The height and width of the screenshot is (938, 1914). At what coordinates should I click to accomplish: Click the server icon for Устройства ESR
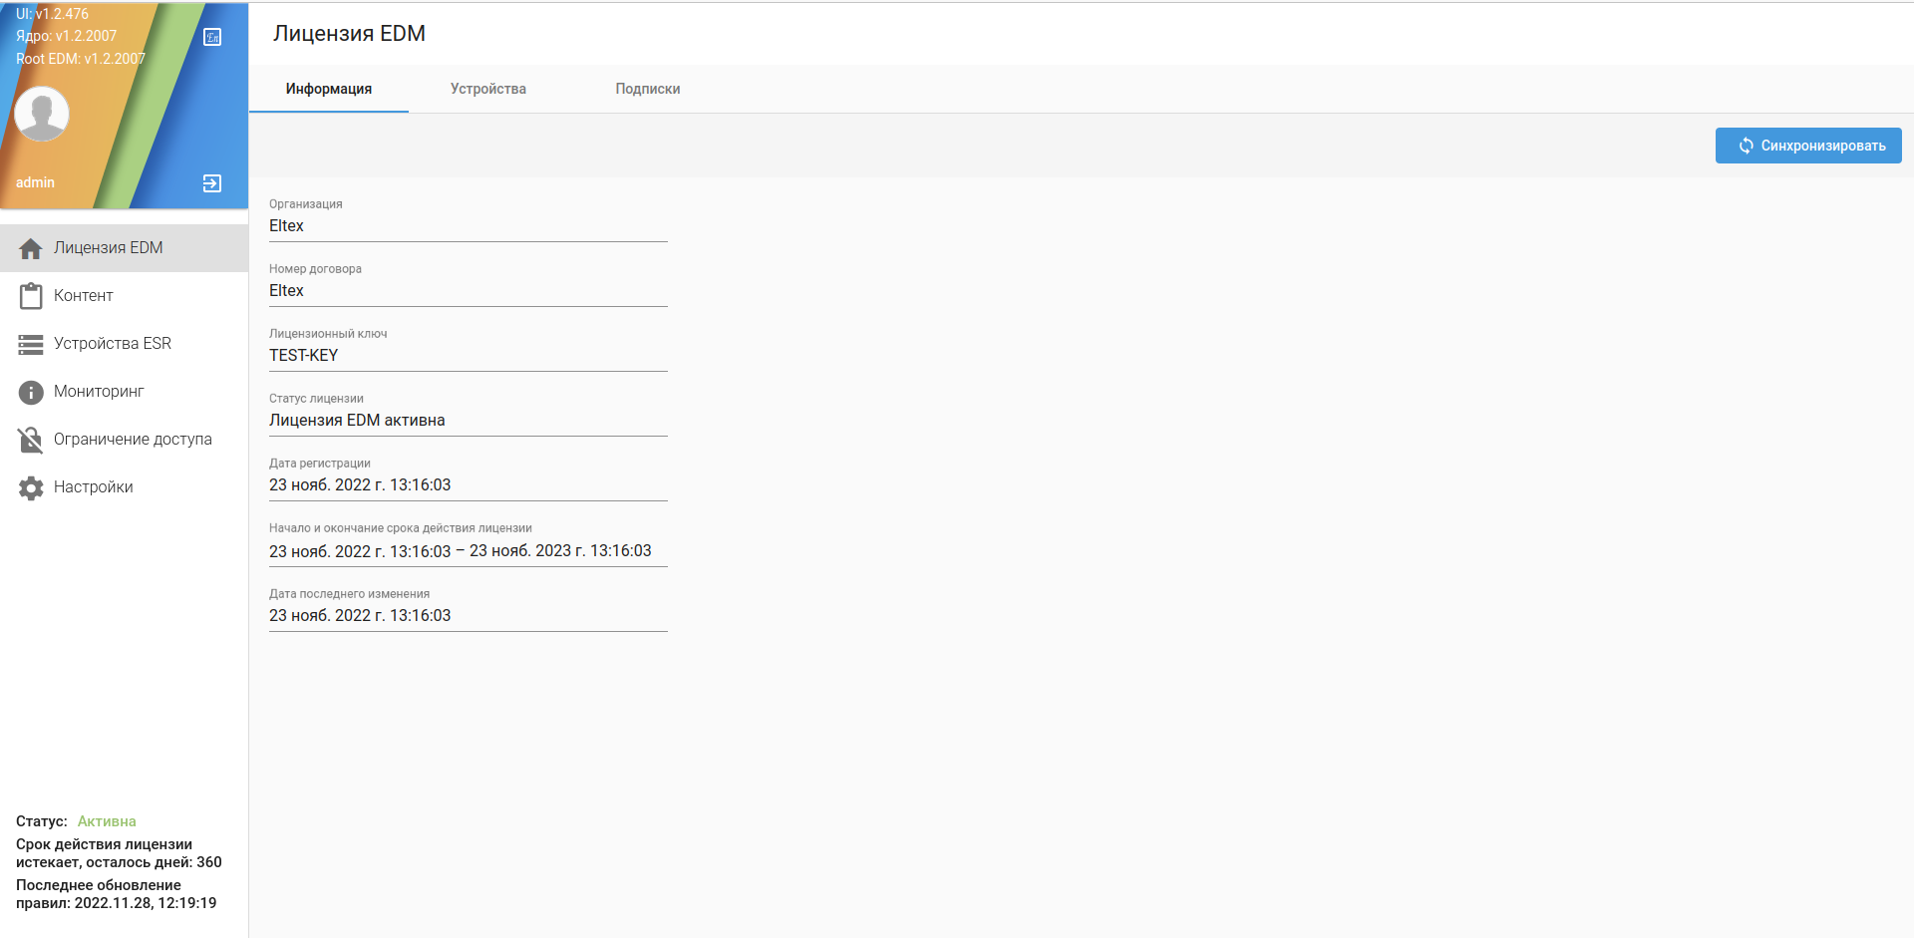click(x=31, y=344)
